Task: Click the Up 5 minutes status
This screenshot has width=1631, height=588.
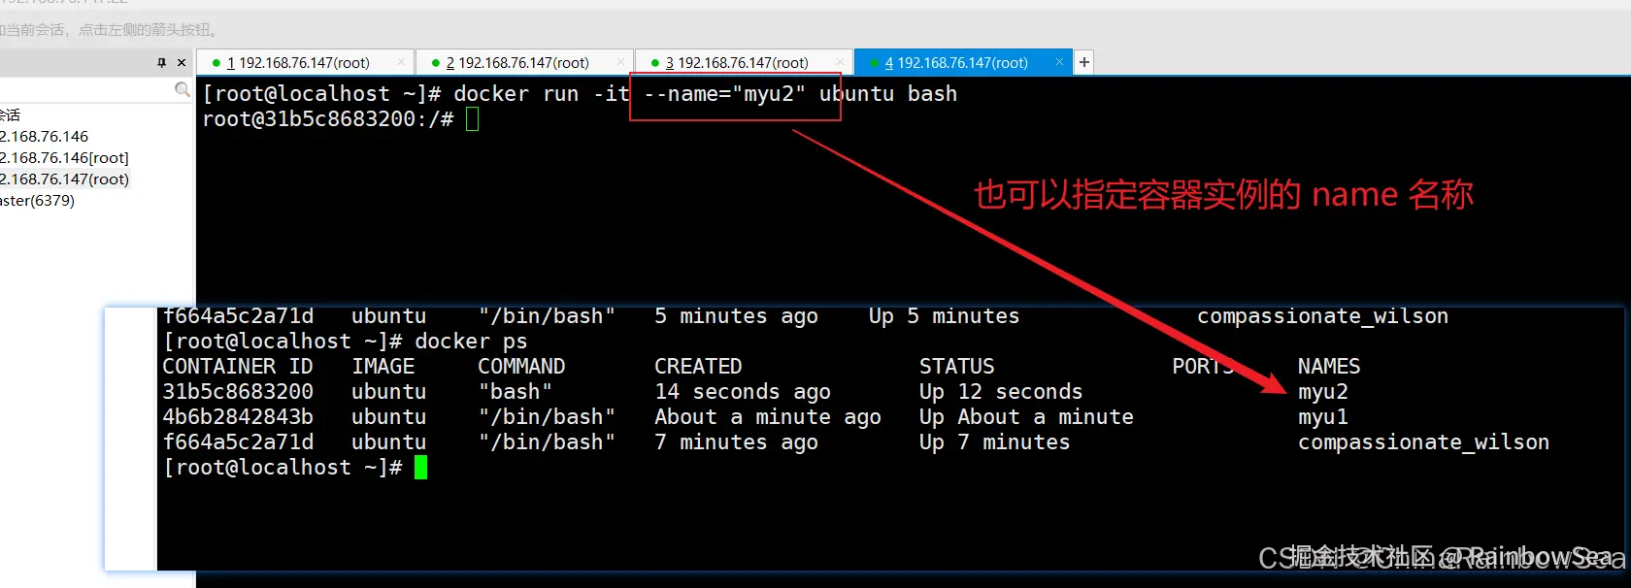Action: coord(944,316)
